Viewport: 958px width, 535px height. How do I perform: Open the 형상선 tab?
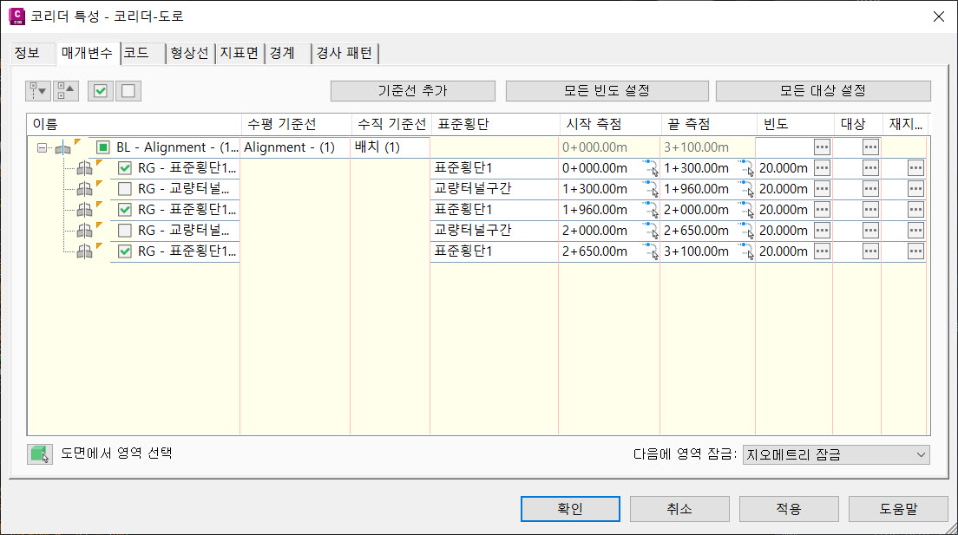pos(189,53)
